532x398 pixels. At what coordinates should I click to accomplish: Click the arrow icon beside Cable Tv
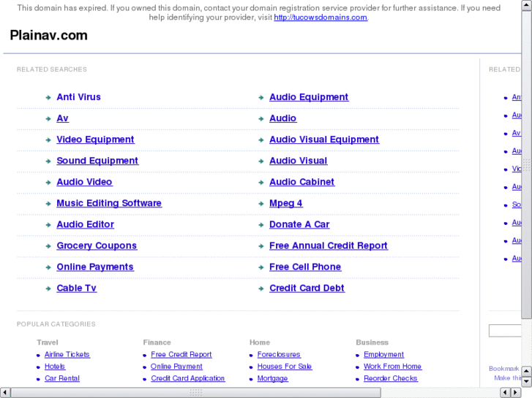(x=48, y=289)
